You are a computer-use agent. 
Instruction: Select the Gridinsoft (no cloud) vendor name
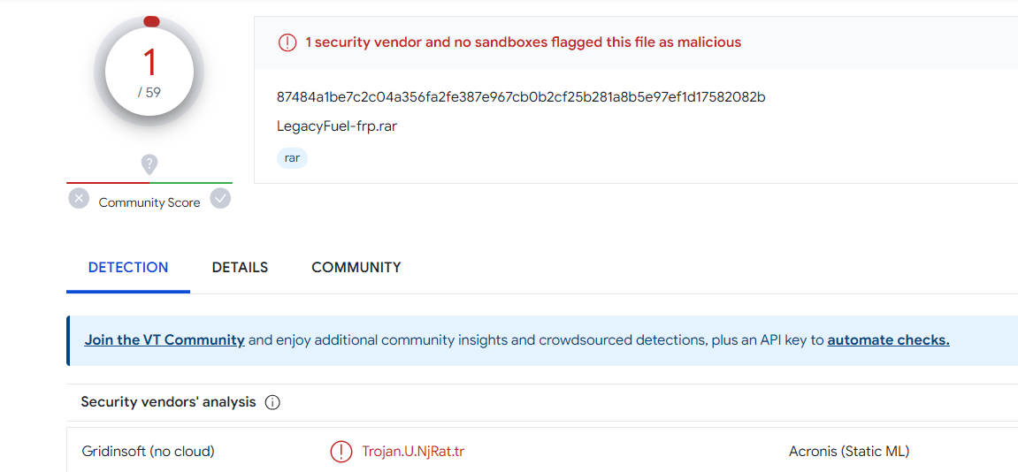148,452
